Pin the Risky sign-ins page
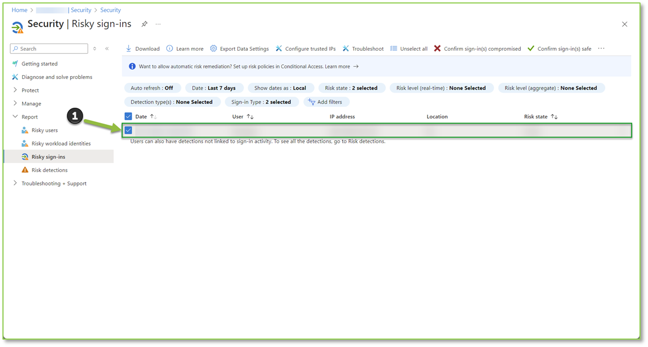Viewport: 648px width, 347px height. point(144,24)
